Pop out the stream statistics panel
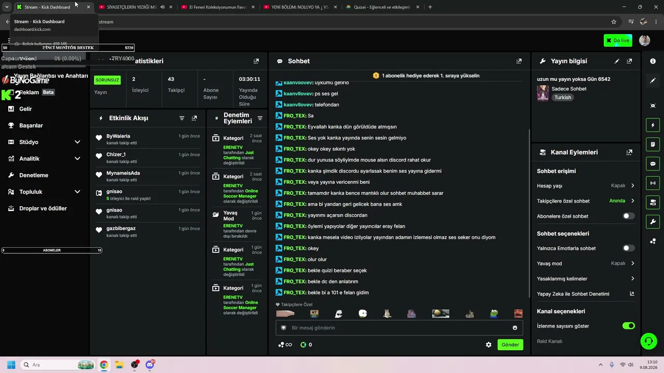 [256, 61]
